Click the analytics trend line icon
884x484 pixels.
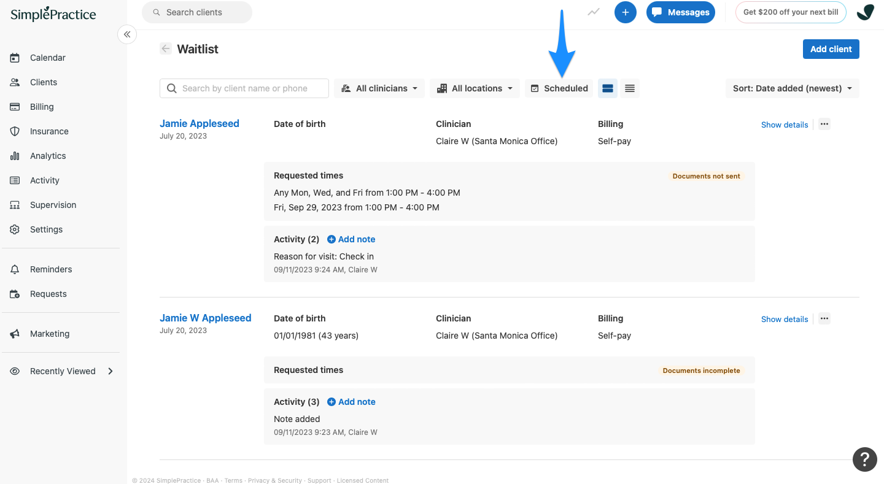[x=593, y=12]
